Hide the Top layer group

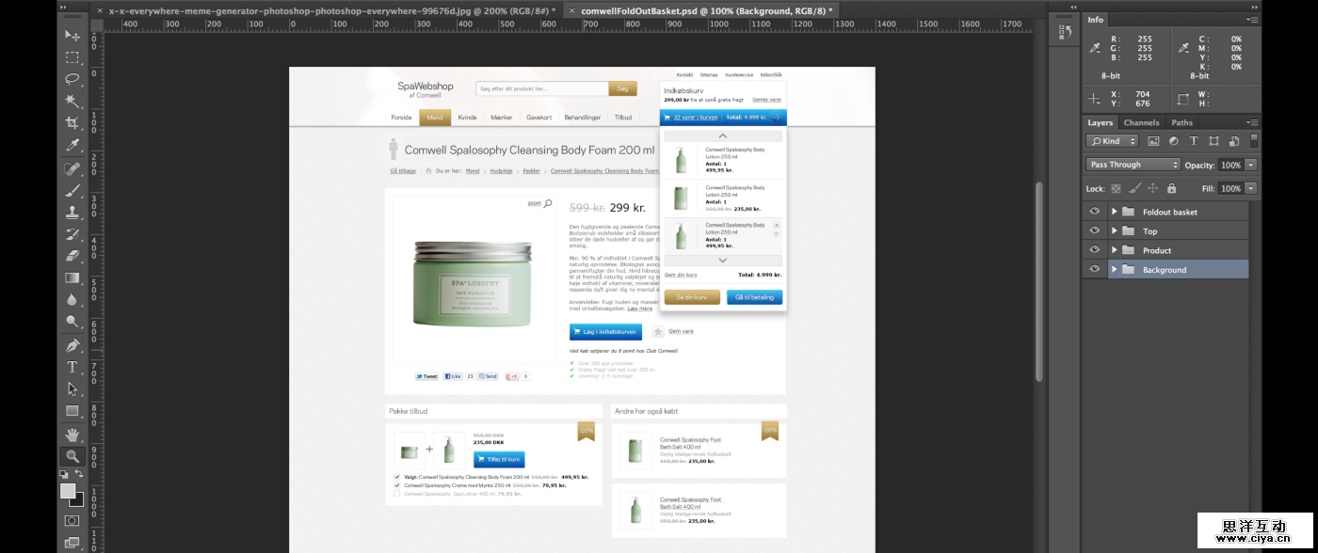pyautogui.click(x=1094, y=230)
